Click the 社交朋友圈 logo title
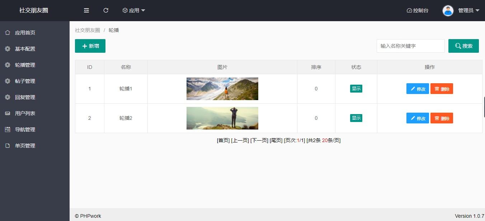 pos(34,10)
